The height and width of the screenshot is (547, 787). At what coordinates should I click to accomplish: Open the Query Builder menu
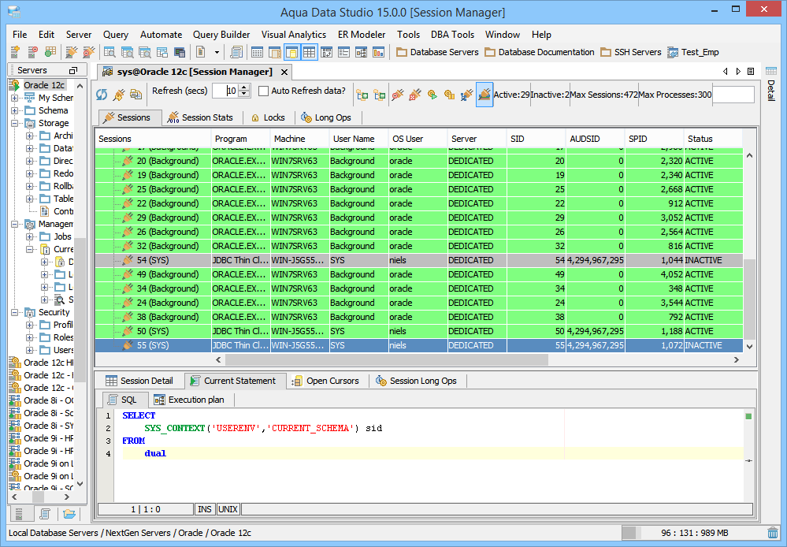click(221, 35)
